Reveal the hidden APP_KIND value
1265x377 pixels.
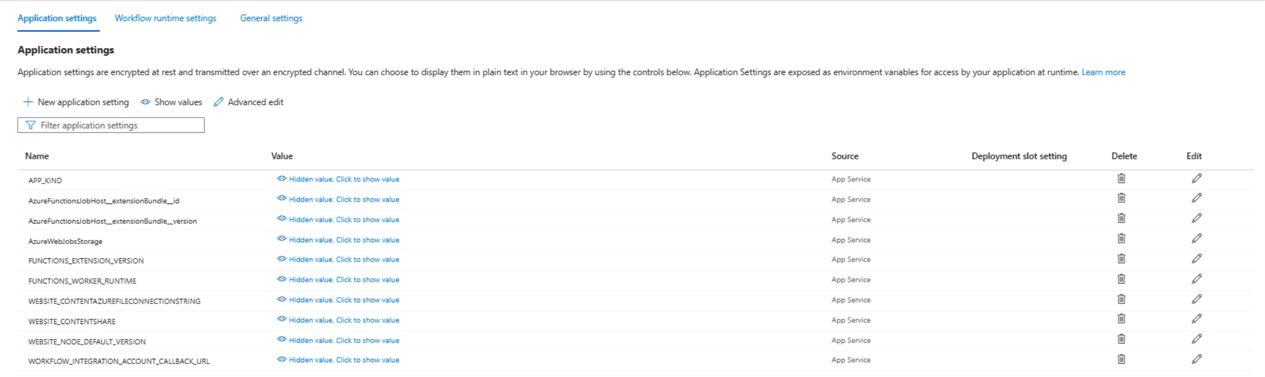(x=344, y=179)
